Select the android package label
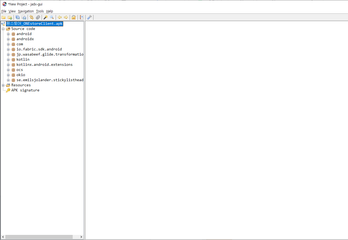Image resolution: width=348 pixels, height=240 pixels. coord(24,34)
